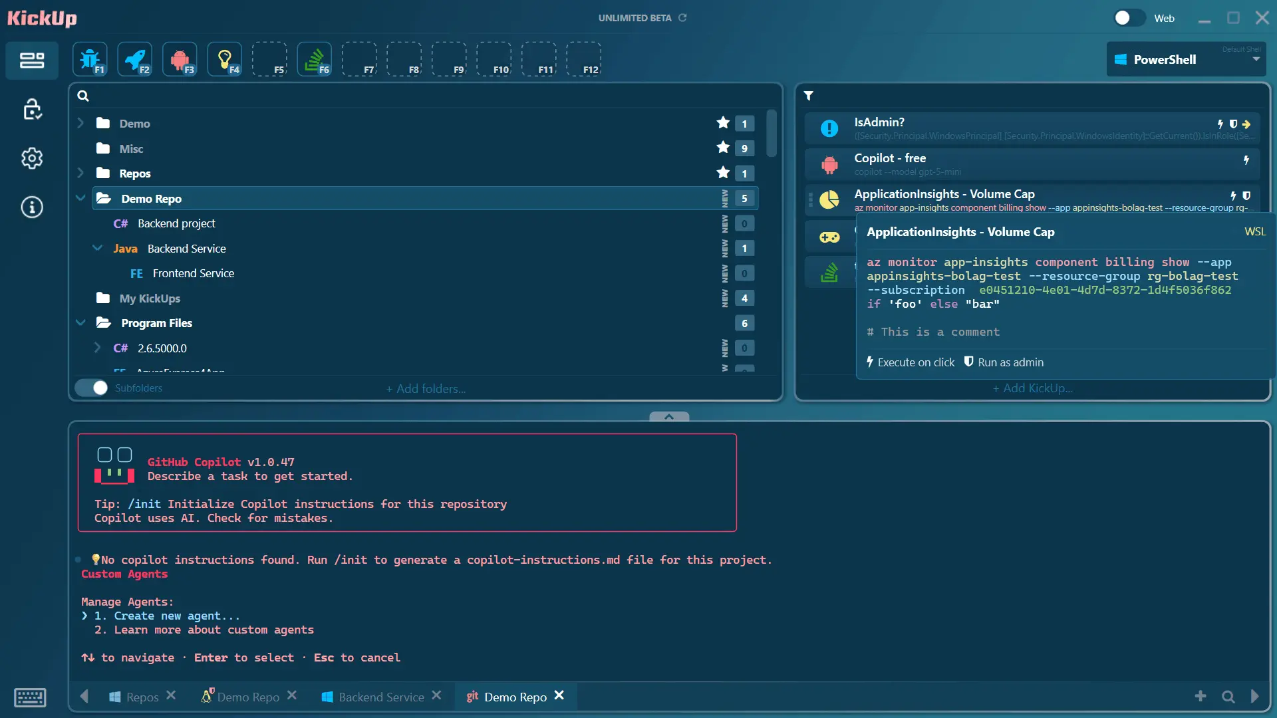Close the Repos terminal tab
Viewport: 1277px width, 718px height.
(x=171, y=695)
